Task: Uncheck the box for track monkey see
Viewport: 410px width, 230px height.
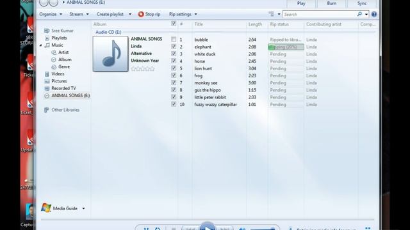Action: [x=174, y=82]
